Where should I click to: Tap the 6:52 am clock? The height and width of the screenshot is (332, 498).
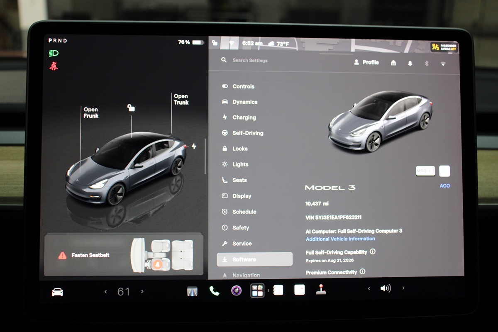coord(252,43)
